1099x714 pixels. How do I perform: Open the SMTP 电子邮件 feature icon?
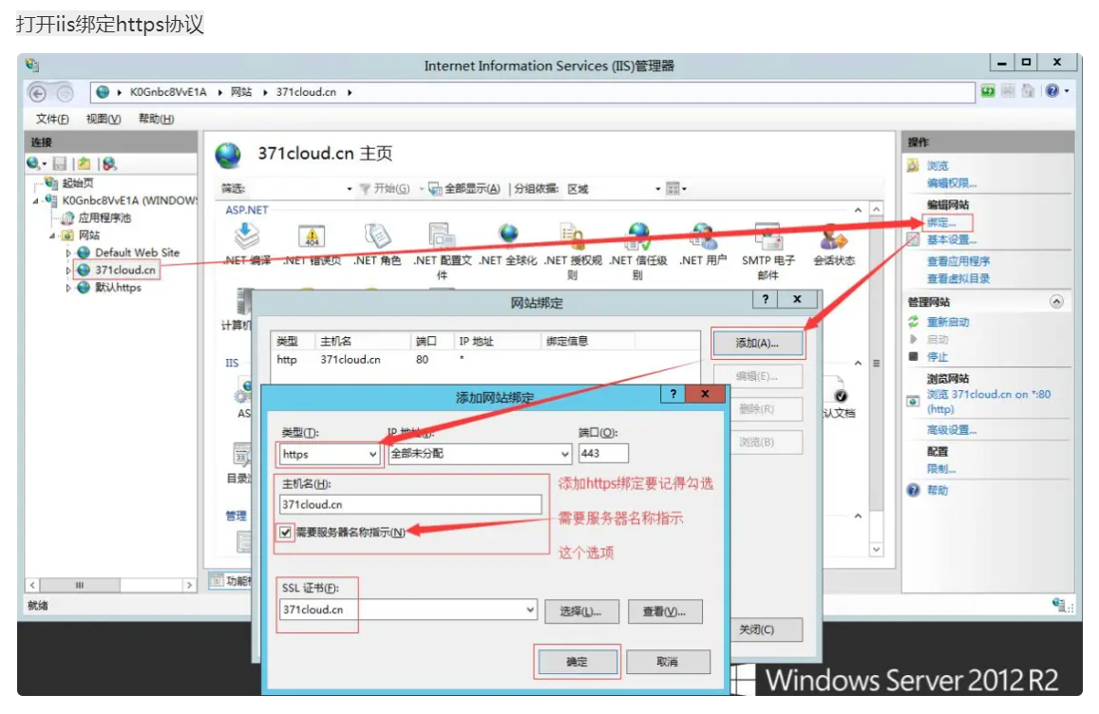coord(768,236)
